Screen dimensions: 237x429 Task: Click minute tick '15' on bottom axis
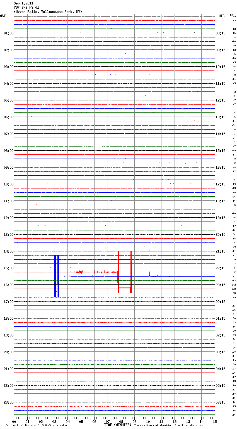[x=215, y=421]
